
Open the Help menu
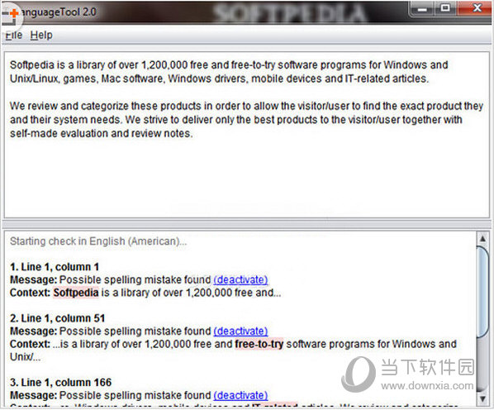point(41,35)
